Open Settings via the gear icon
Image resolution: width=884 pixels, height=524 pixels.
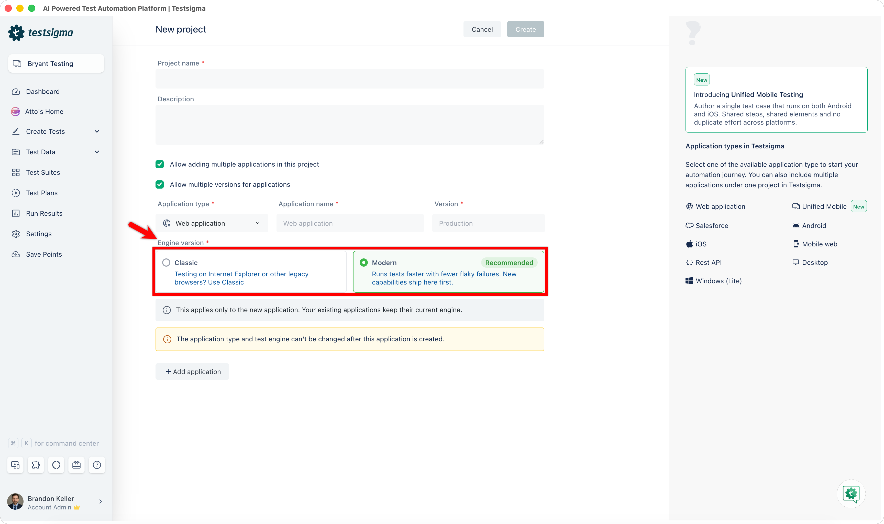tap(16, 234)
